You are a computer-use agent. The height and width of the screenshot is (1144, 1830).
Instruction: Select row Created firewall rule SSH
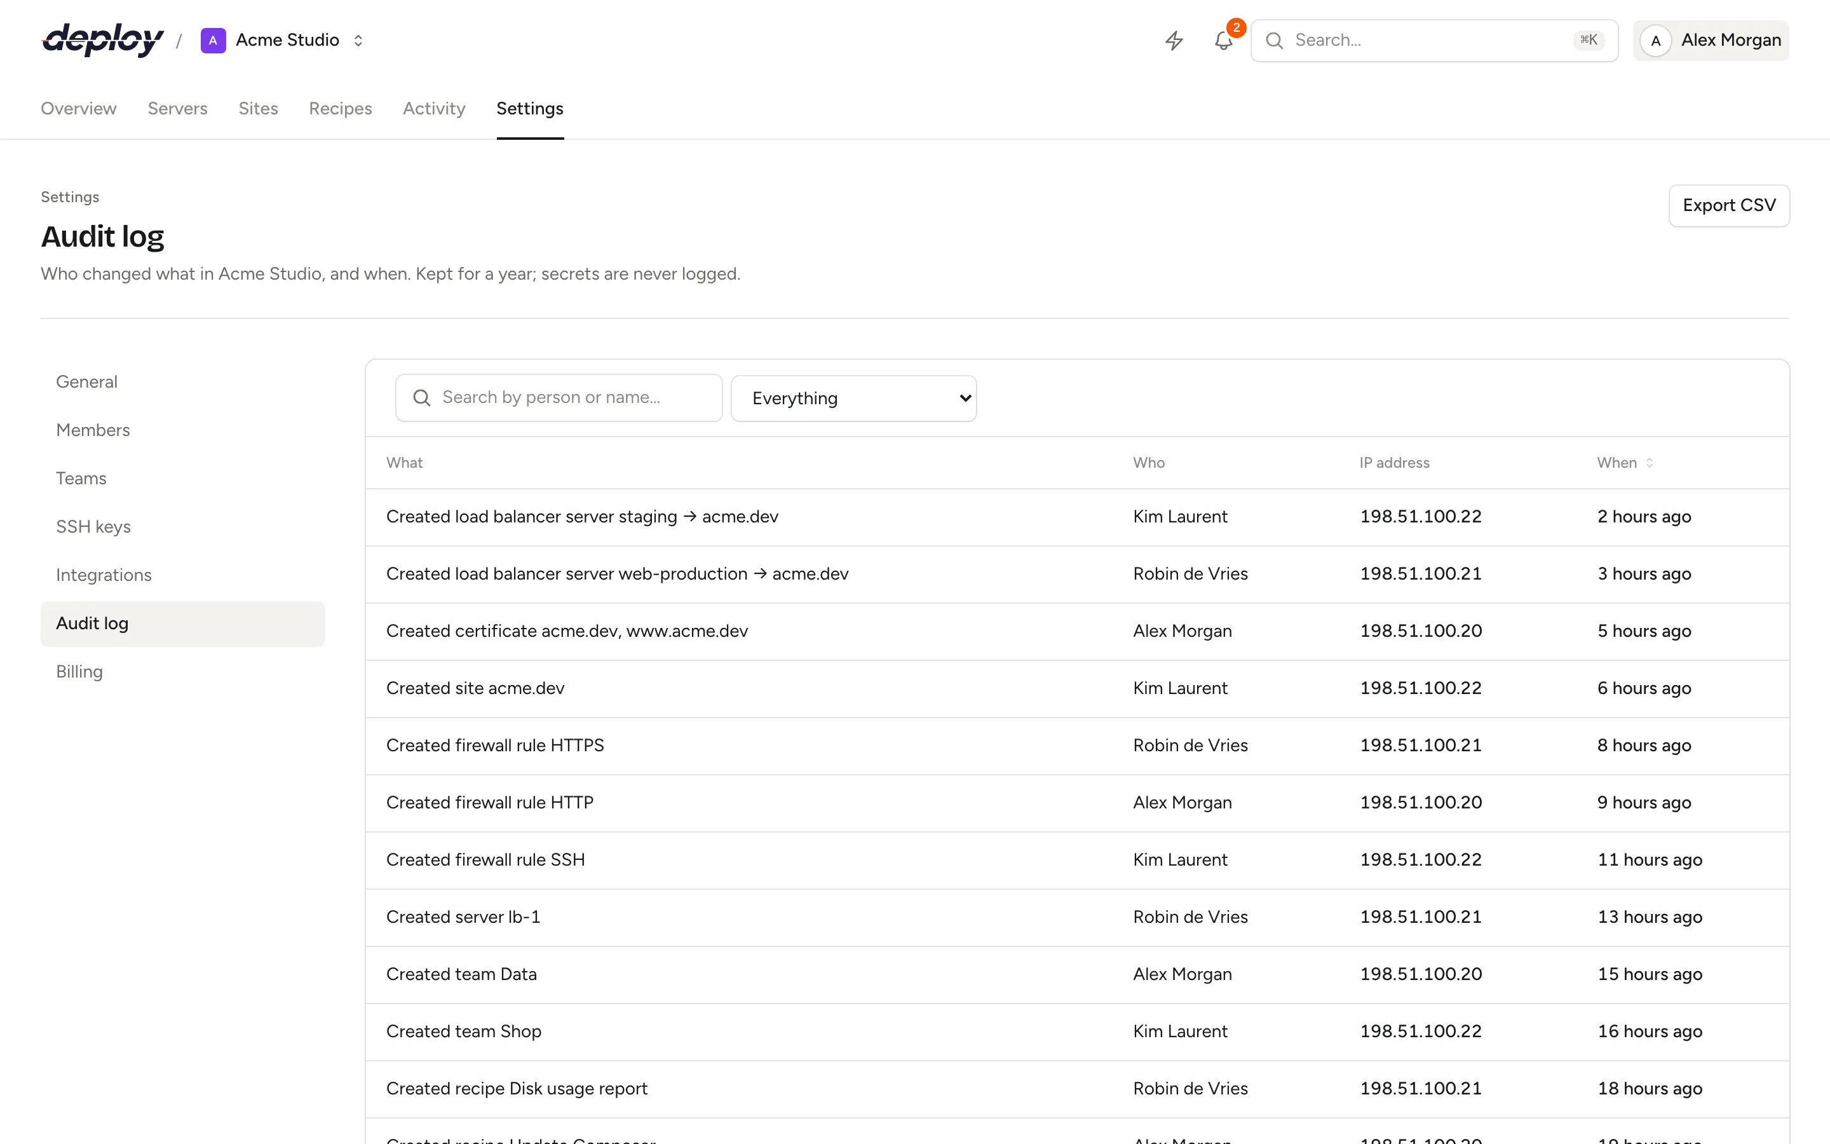[x=1077, y=861]
